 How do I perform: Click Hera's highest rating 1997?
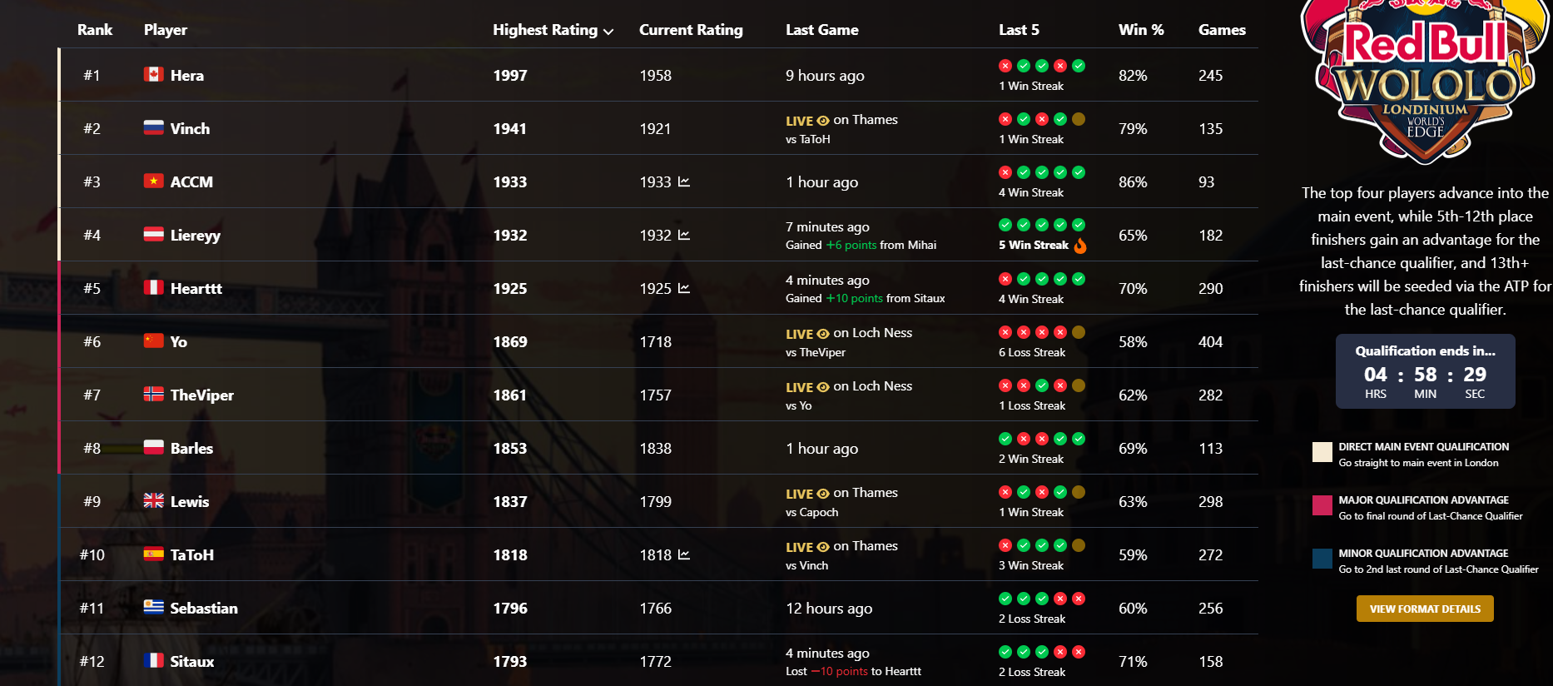510,75
